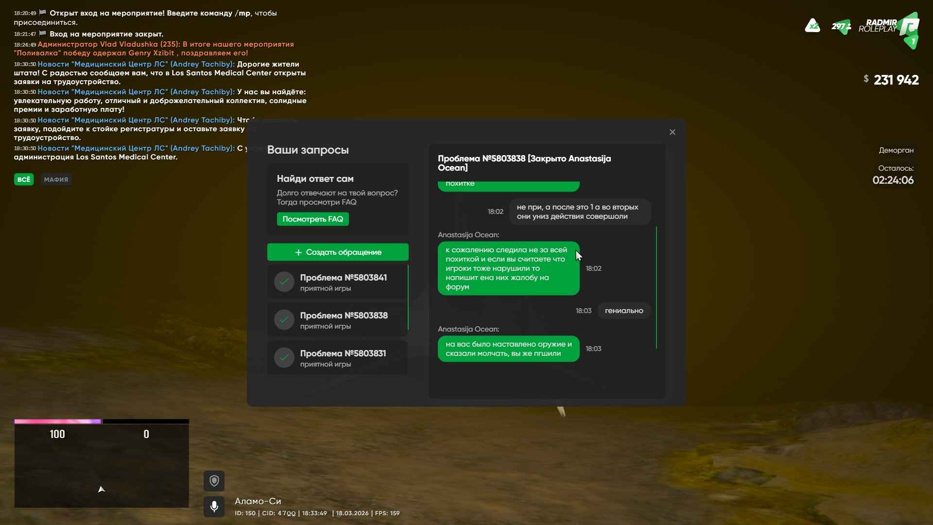Switch chat filter to МАФИЯ
Screen dimensions: 933x525
point(56,179)
